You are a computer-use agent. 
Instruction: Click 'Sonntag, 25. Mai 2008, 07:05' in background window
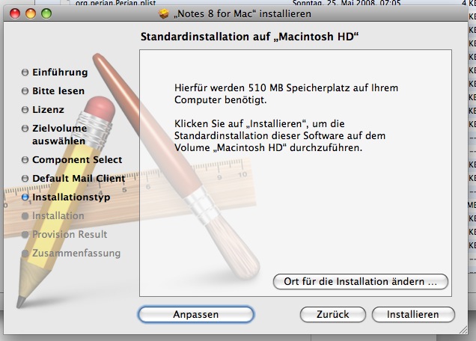(x=347, y=3)
